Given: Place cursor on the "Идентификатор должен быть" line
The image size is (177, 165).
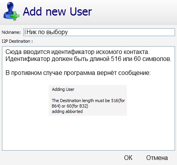Looking at the screenshot, I should pos(88,59).
